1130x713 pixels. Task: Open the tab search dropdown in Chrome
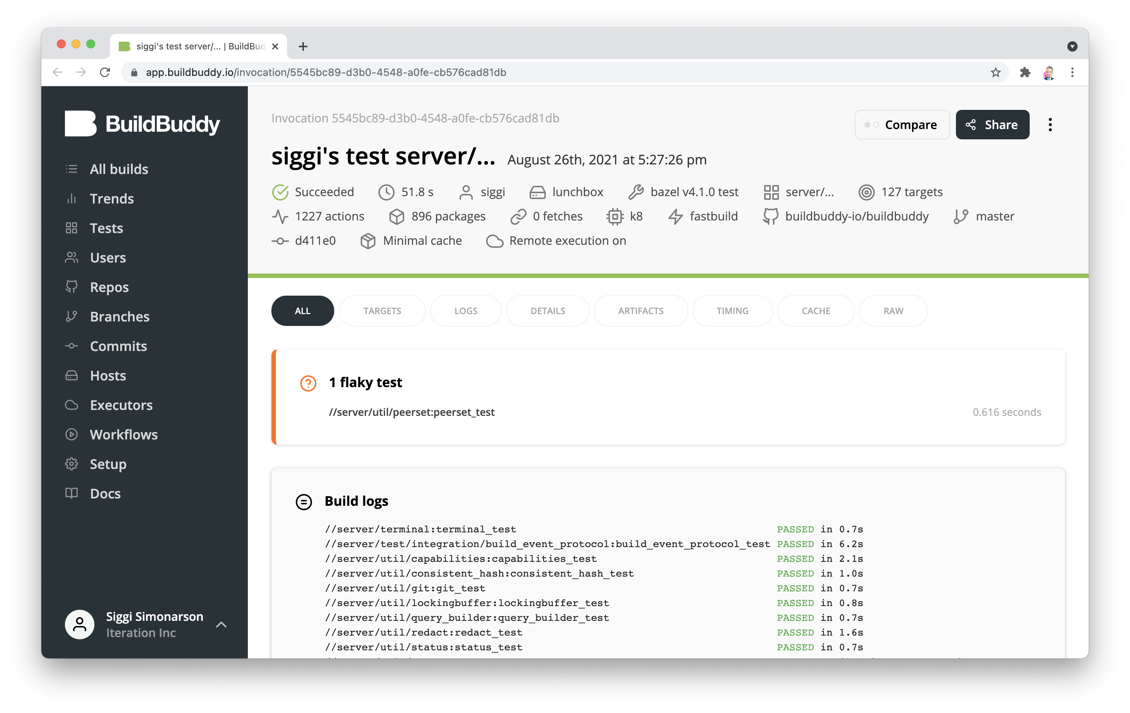point(1072,46)
